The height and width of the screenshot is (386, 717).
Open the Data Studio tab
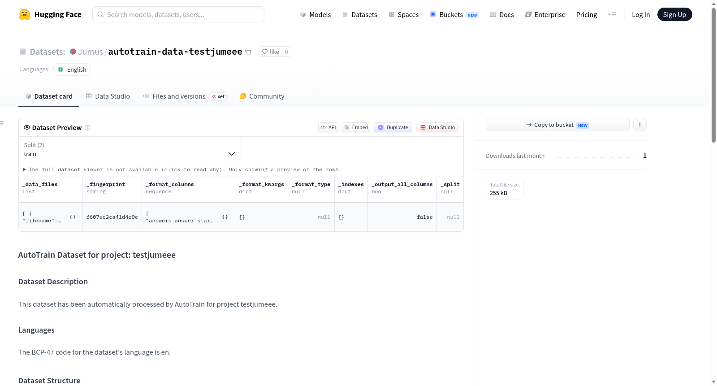click(108, 96)
